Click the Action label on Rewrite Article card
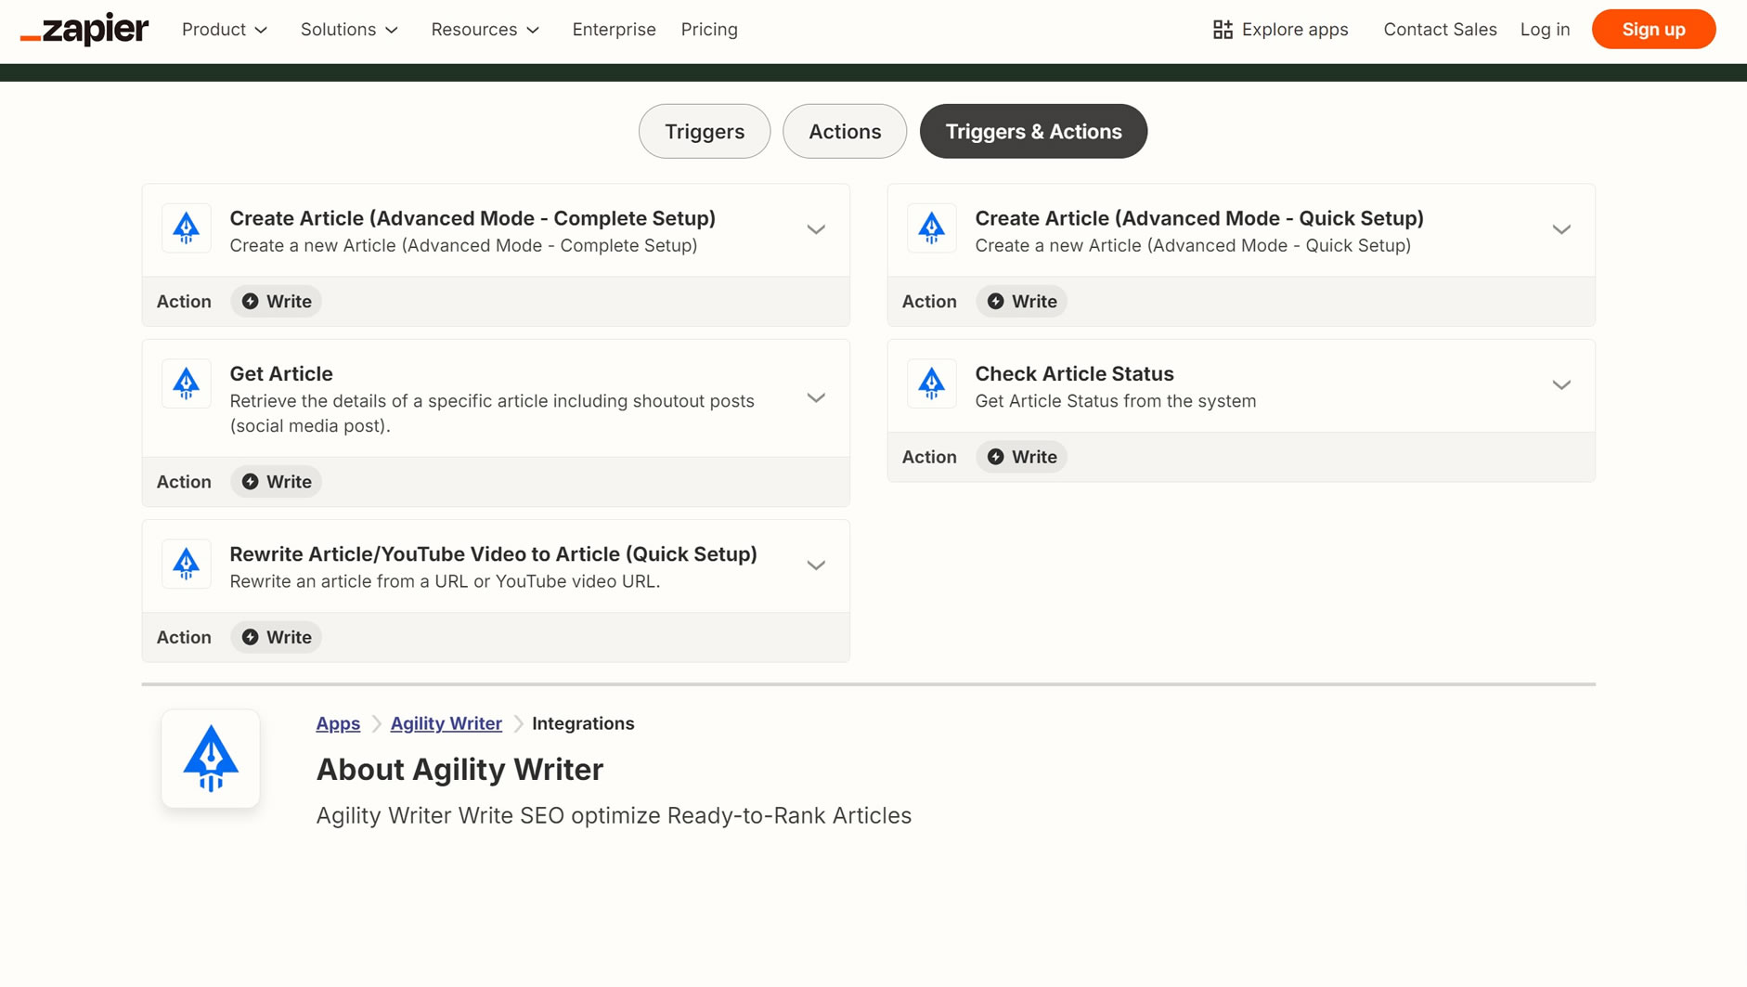 (184, 637)
